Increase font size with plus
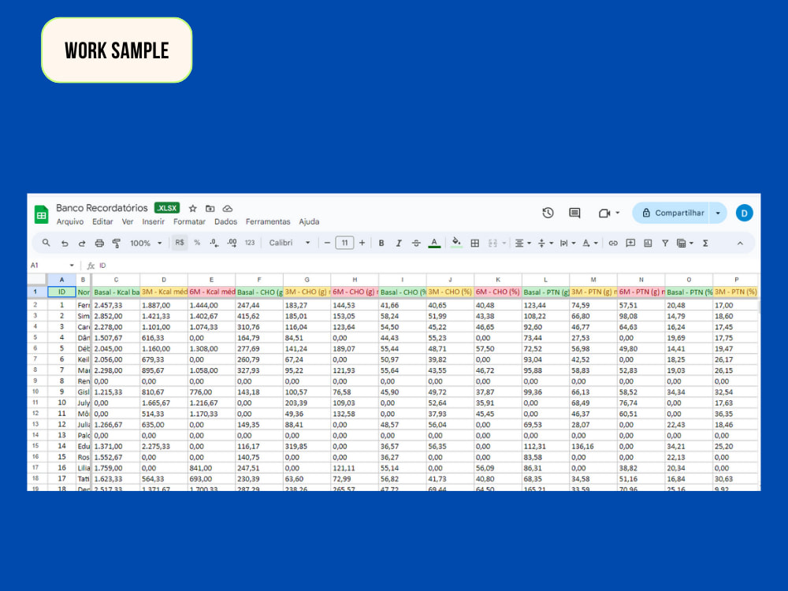This screenshot has width=788, height=591. pos(362,243)
